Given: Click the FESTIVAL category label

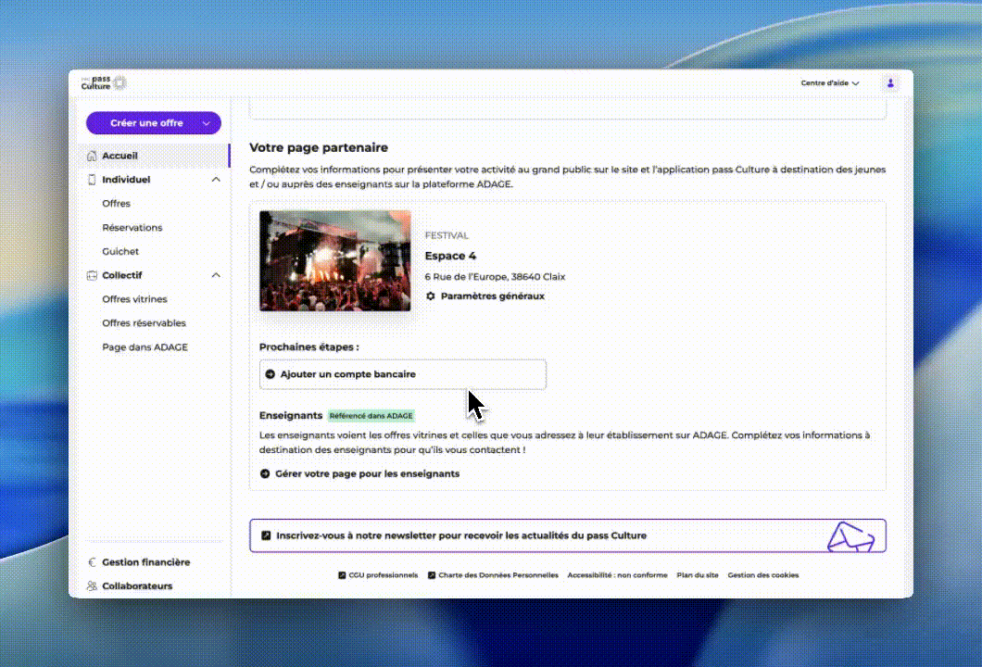Looking at the screenshot, I should tap(447, 235).
